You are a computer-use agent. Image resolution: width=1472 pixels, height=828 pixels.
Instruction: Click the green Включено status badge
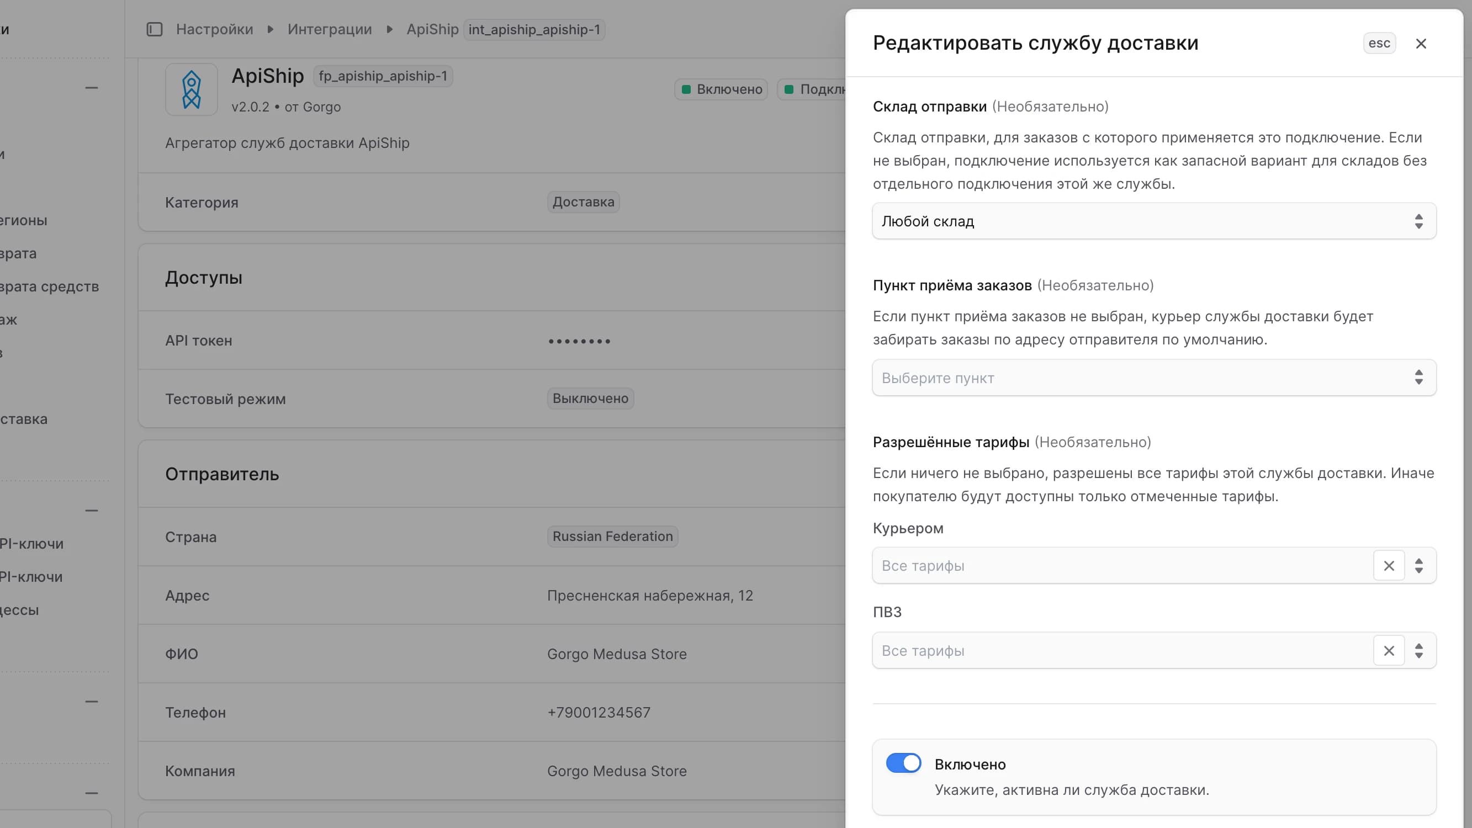pos(721,89)
